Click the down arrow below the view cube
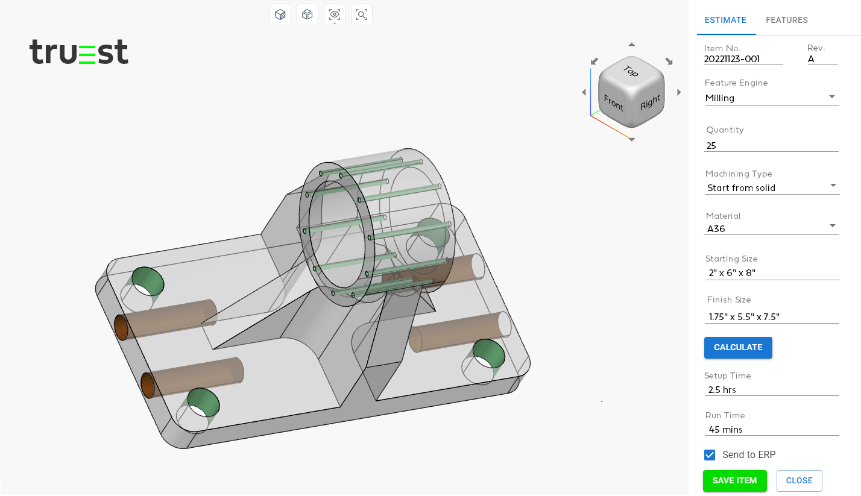Image resolution: width=861 pixels, height=496 pixels. click(x=631, y=139)
